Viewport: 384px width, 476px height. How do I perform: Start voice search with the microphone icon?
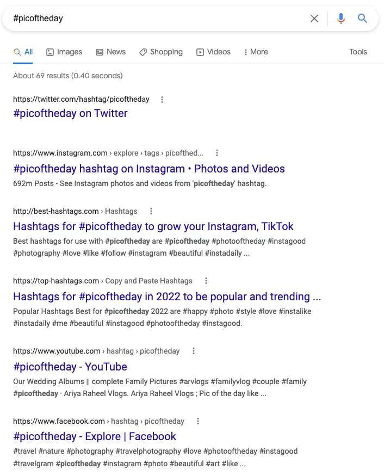[341, 18]
